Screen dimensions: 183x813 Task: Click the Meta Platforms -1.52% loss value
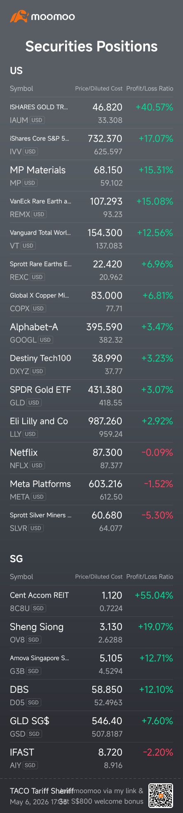[157, 484]
